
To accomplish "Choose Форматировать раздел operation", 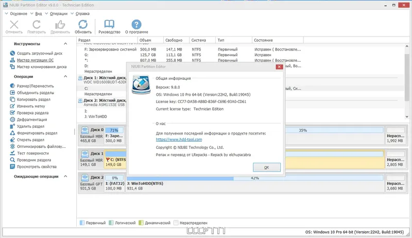I will click(x=37, y=133).
